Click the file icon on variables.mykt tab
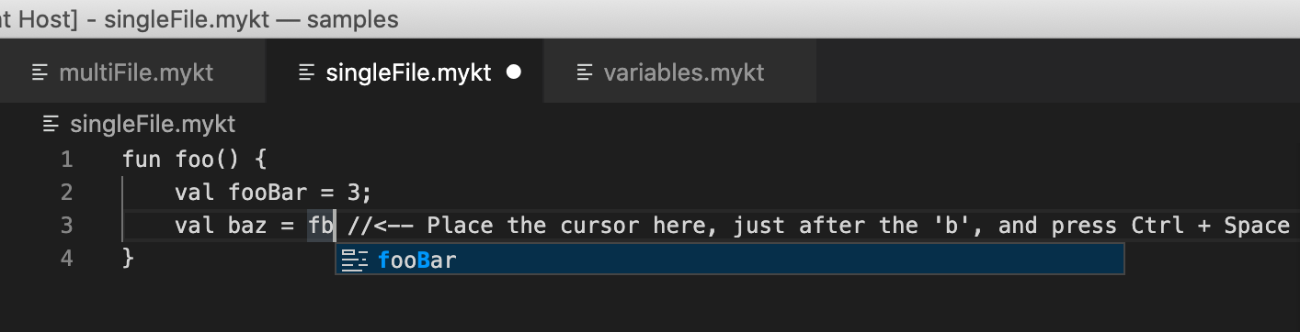The image size is (1300, 332). pyautogui.click(x=583, y=72)
